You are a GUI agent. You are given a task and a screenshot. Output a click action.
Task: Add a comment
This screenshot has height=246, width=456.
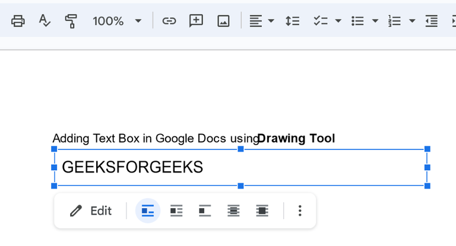coord(196,21)
